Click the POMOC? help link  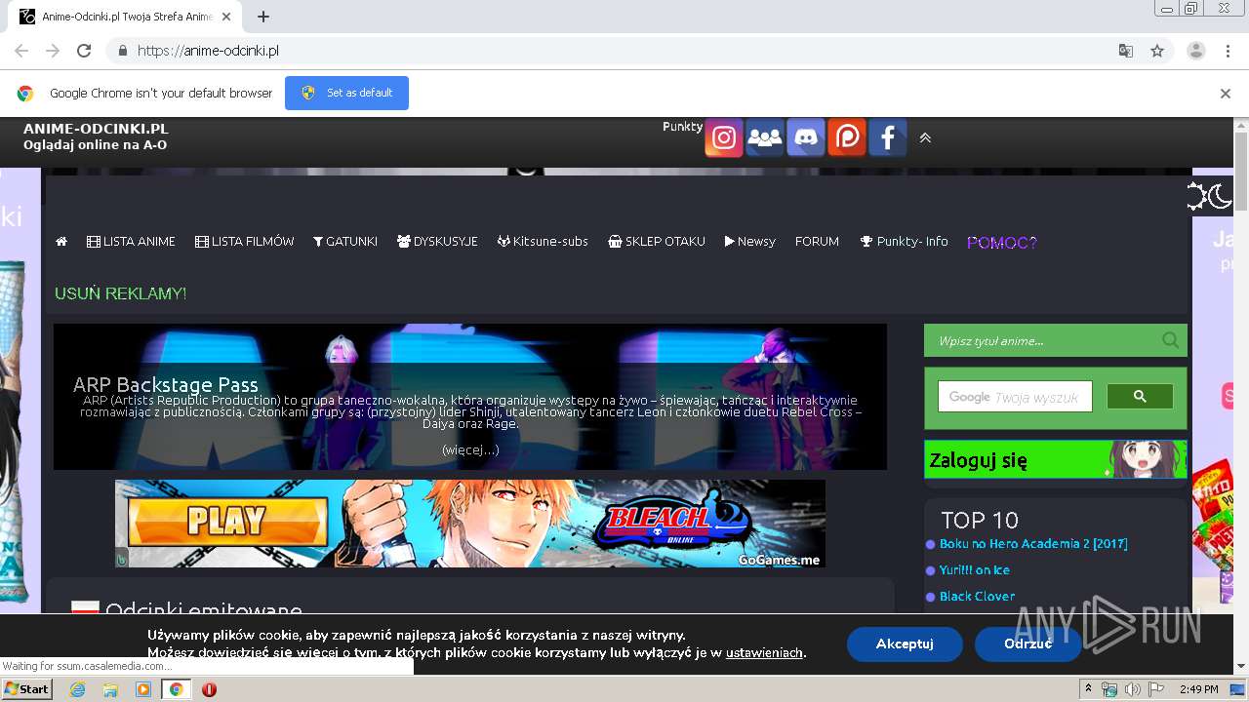1002,243
